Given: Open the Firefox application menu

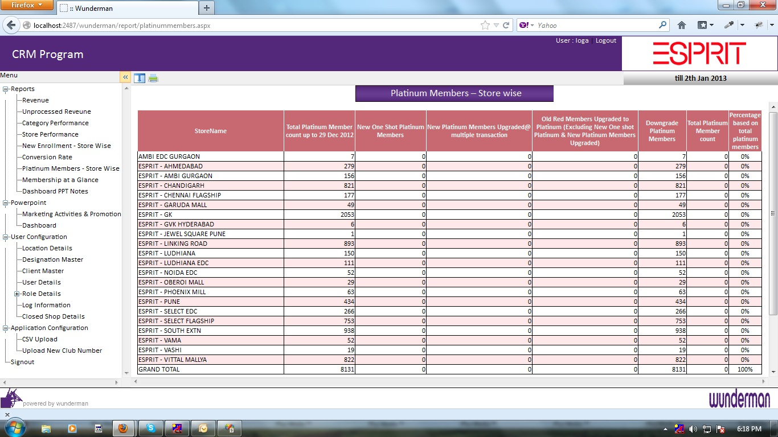Looking at the screenshot, I should (x=27, y=5).
